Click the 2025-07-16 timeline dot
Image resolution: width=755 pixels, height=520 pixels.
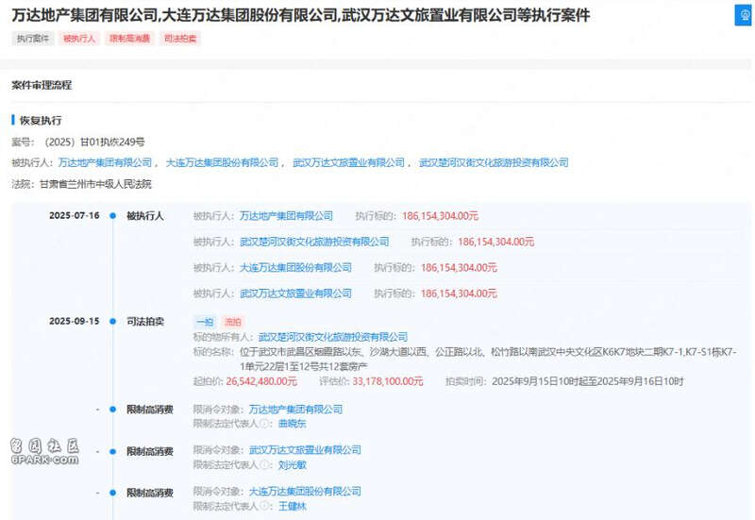coord(112,216)
